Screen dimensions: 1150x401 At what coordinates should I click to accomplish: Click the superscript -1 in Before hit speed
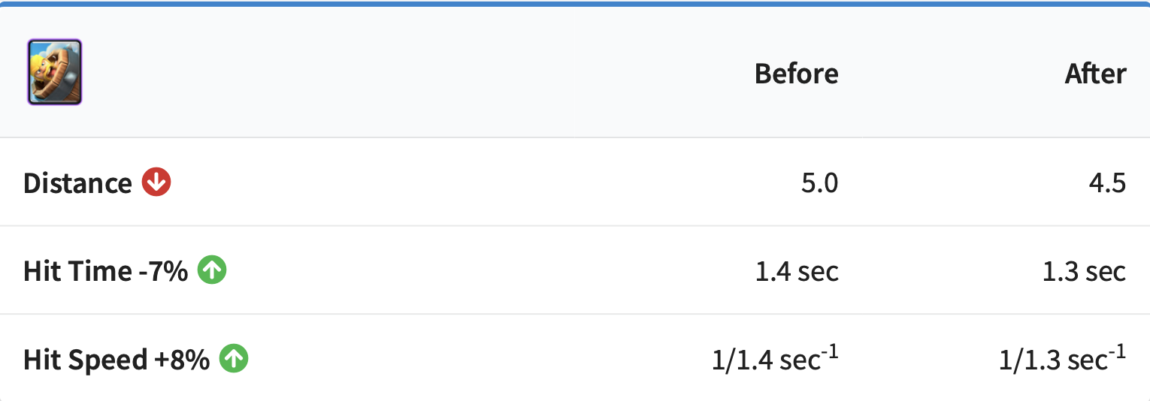click(x=830, y=351)
